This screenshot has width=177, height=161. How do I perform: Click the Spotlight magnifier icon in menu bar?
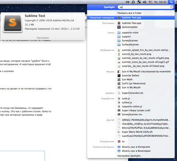171,2
